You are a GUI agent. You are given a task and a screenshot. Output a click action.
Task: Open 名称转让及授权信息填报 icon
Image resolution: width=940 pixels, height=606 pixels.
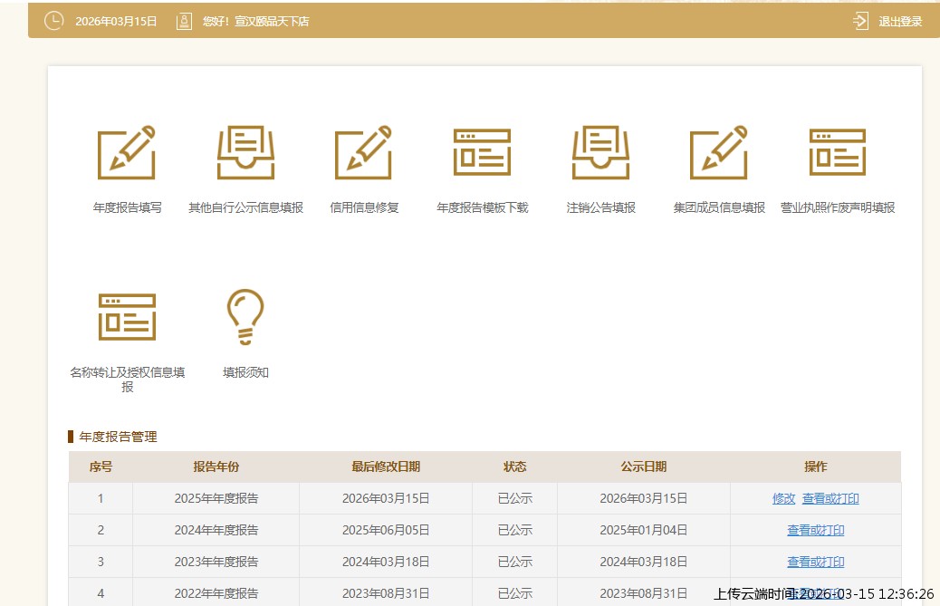click(x=126, y=316)
